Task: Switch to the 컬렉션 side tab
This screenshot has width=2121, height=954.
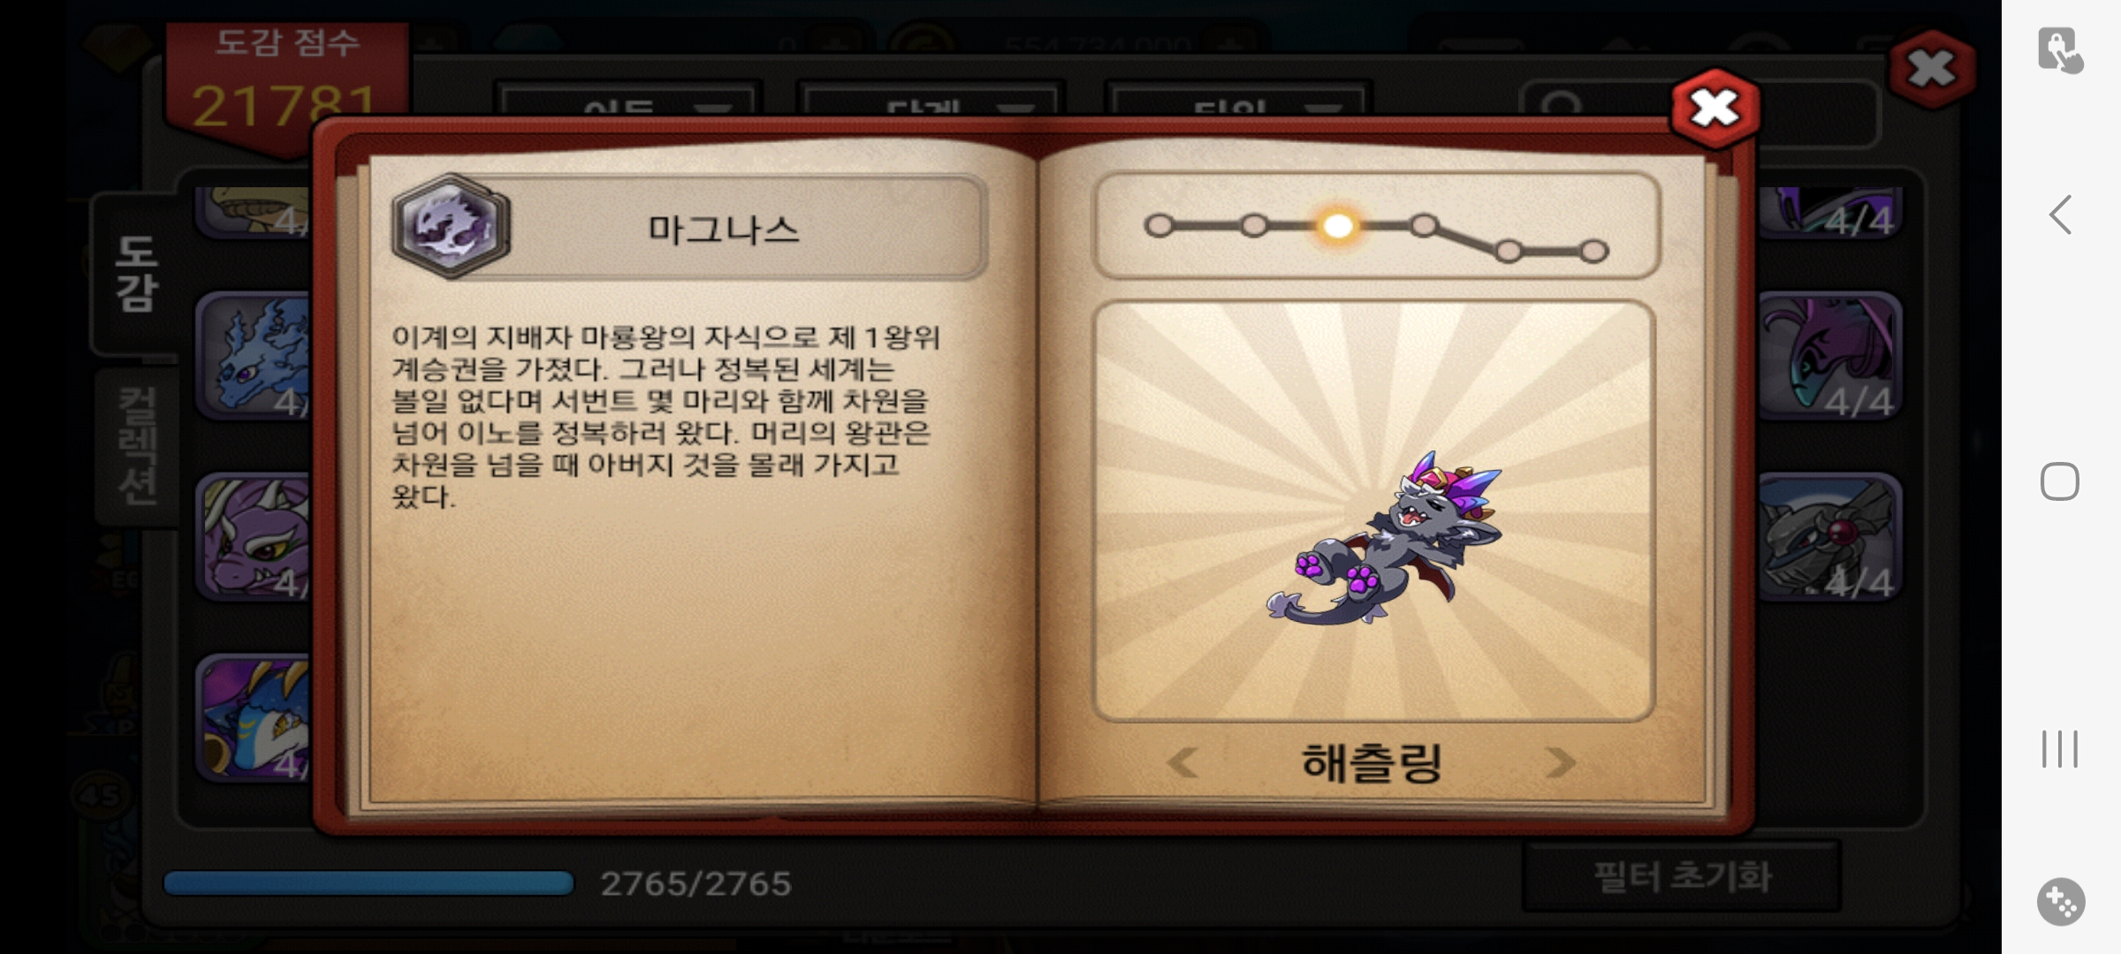Action: pyautogui.click(x=136, y=446)
